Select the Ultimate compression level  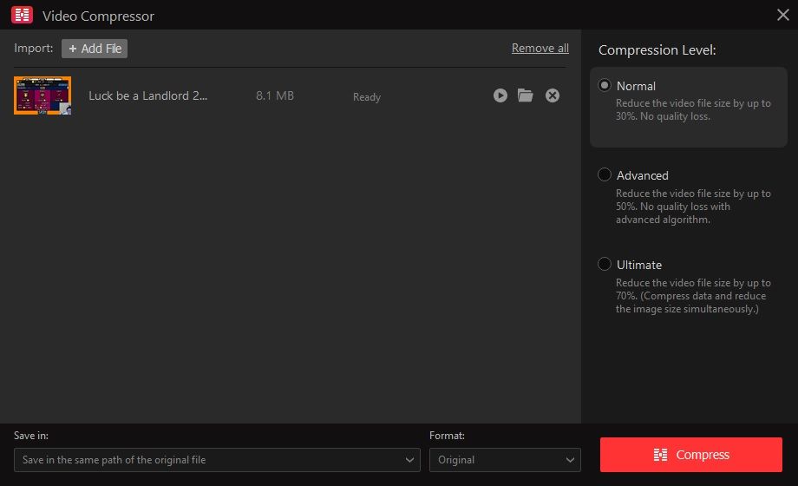(x=604, y=264)
